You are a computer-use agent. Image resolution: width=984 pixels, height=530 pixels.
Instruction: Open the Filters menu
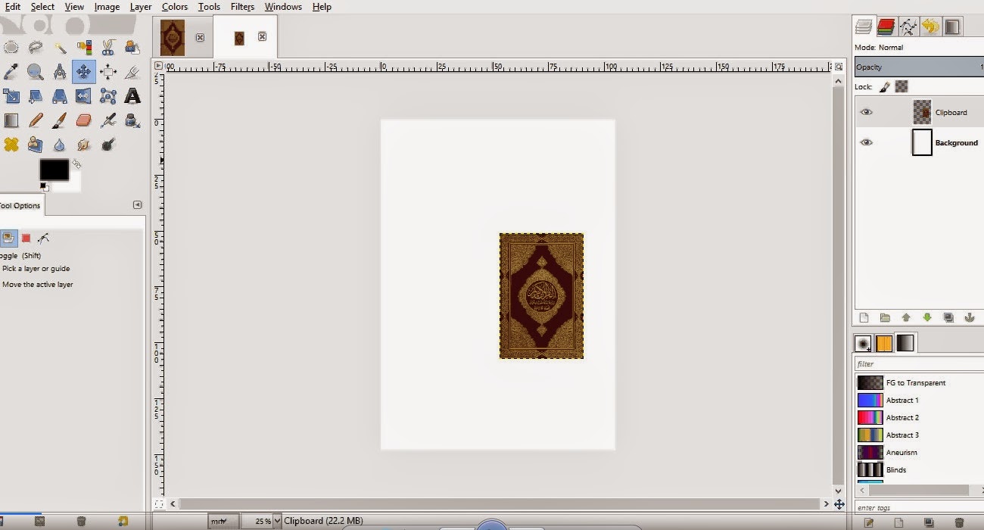pos(242,7)
